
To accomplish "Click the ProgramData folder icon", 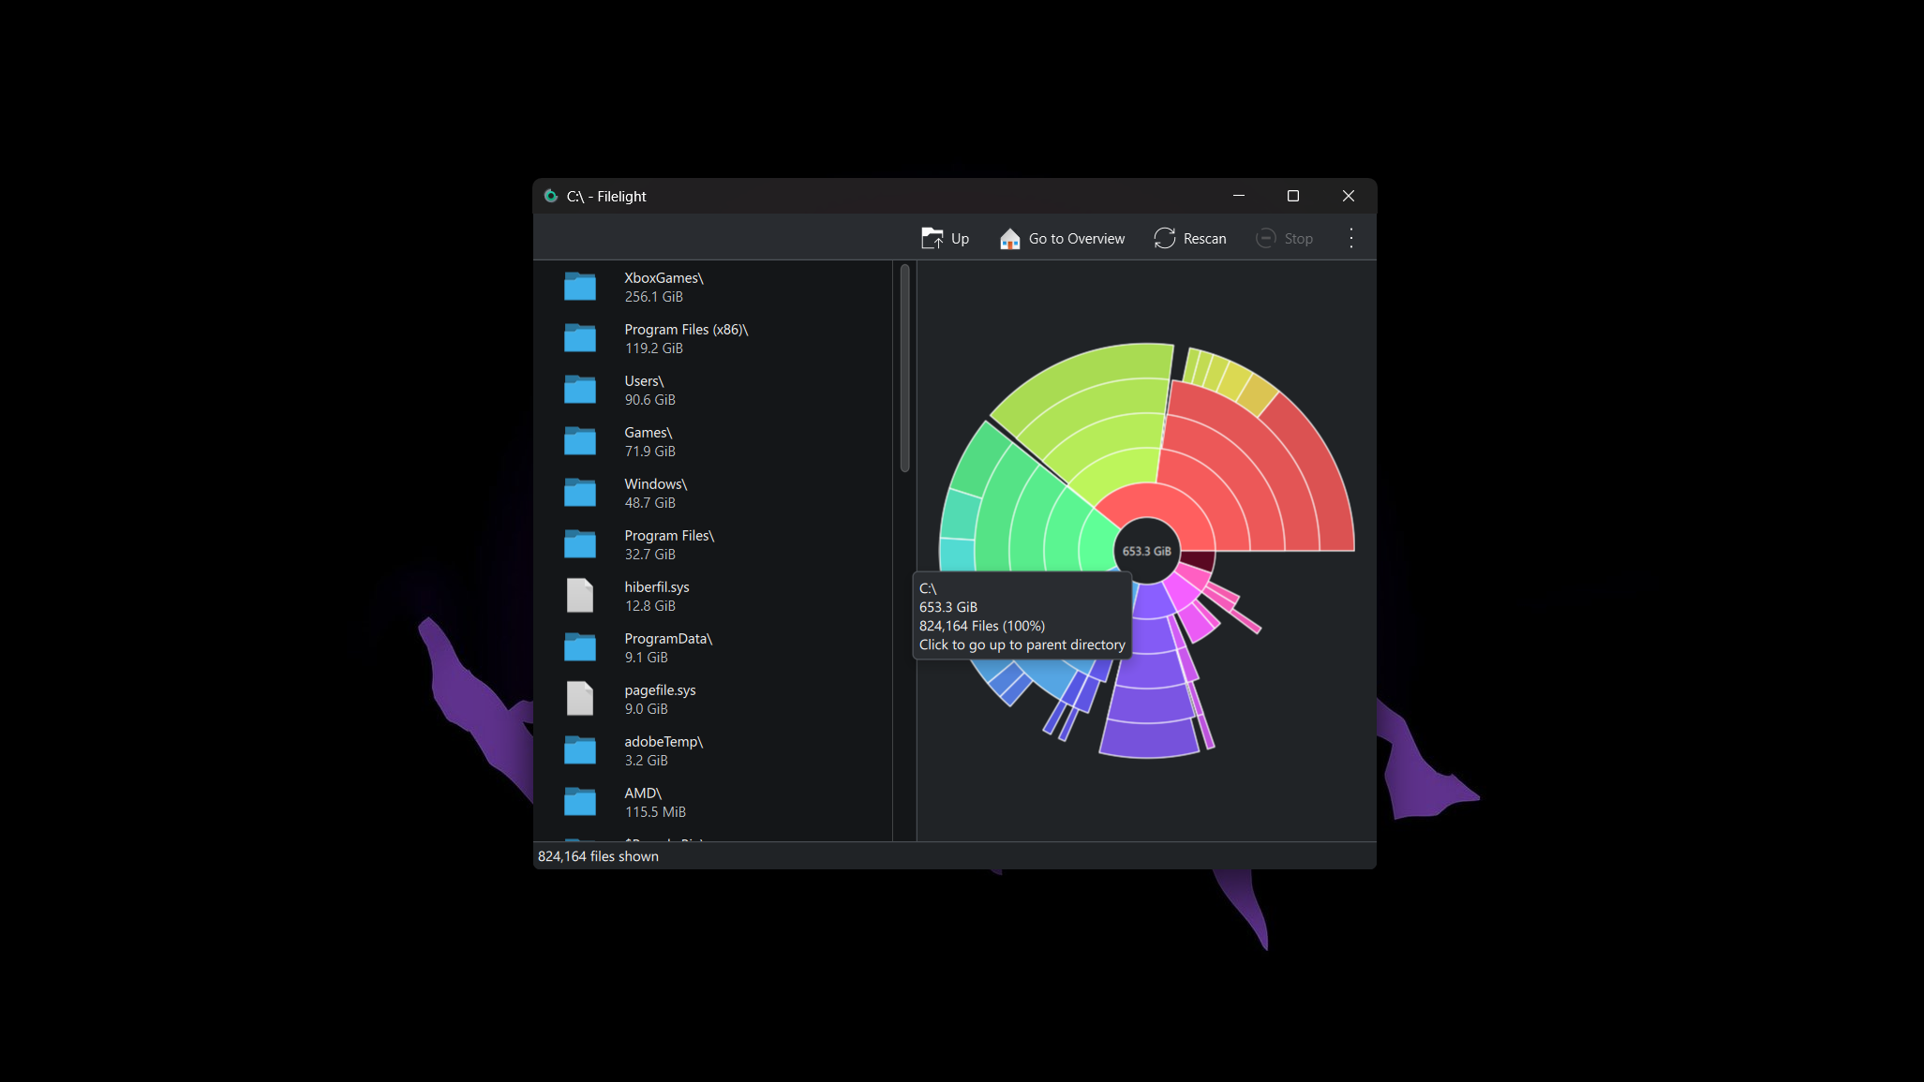I will point(580,647).
